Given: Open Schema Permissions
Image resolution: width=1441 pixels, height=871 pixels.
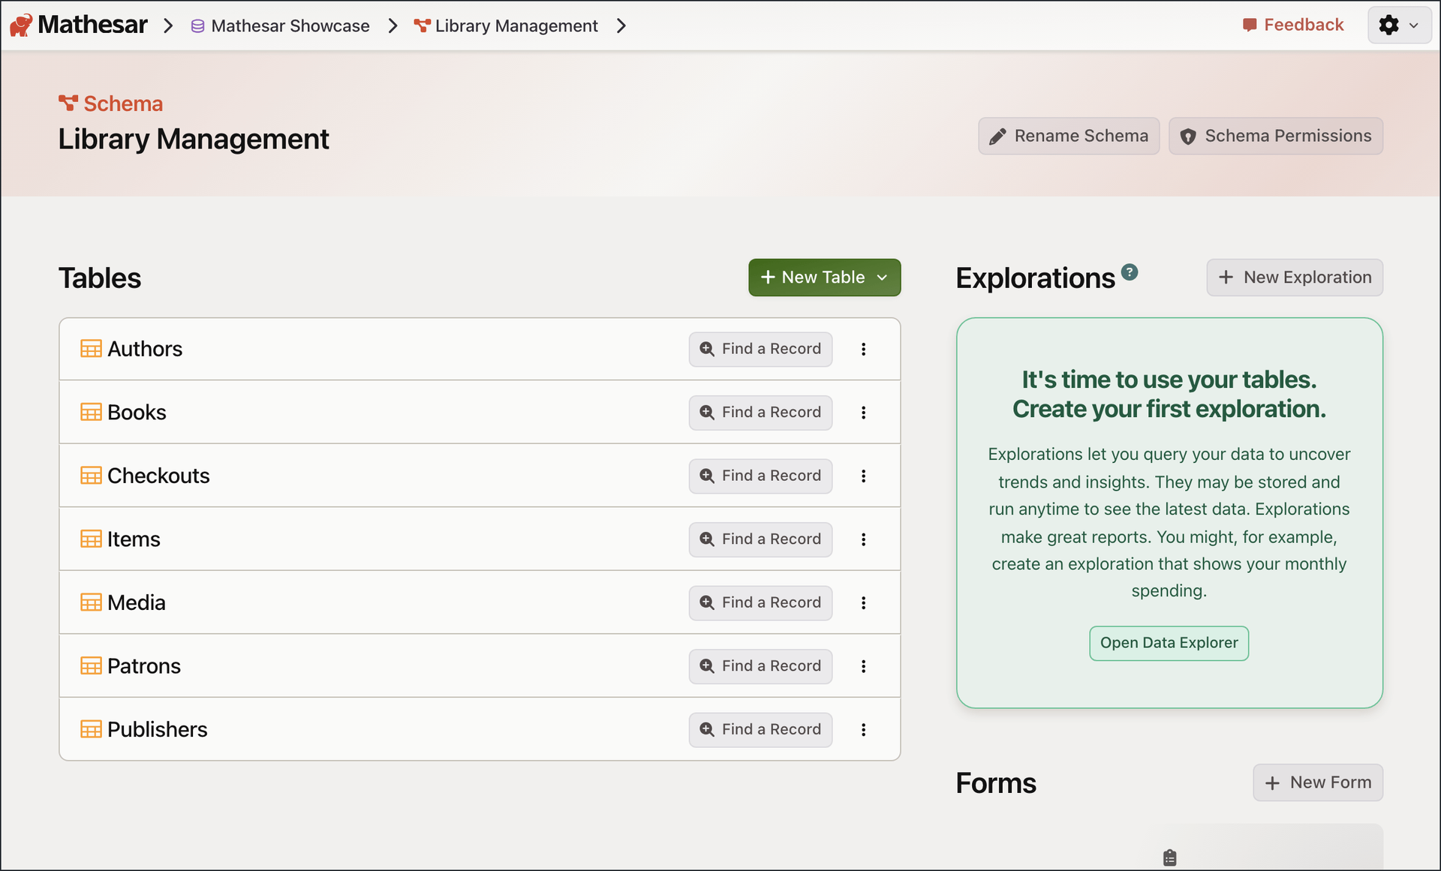Looking at the screenshot, I should point(1276,136).
